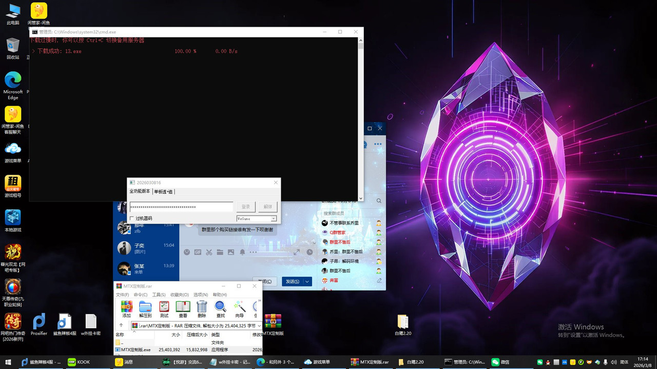Expand the send options arrow beside 发送(S)

[307, 281]
